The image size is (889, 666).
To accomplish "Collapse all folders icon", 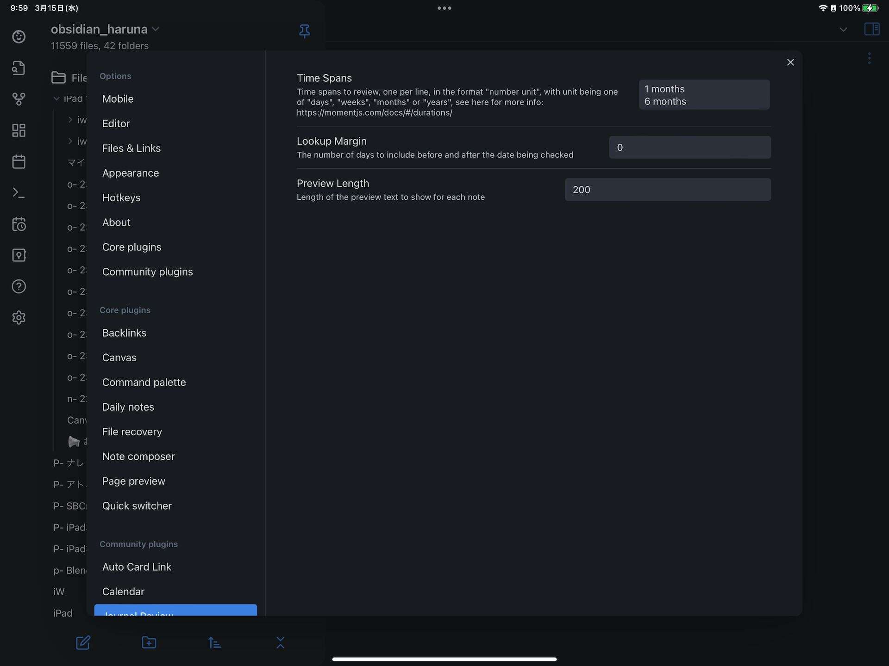I will click(x=280, y=642).
